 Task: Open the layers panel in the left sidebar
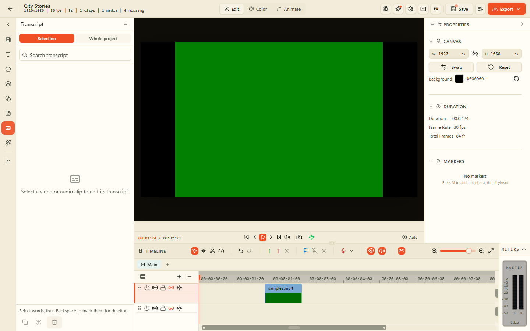click(x=8, y=84)
